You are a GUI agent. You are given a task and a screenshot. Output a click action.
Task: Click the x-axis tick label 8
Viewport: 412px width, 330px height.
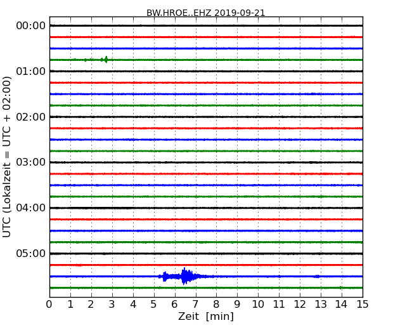click(216, 305)
